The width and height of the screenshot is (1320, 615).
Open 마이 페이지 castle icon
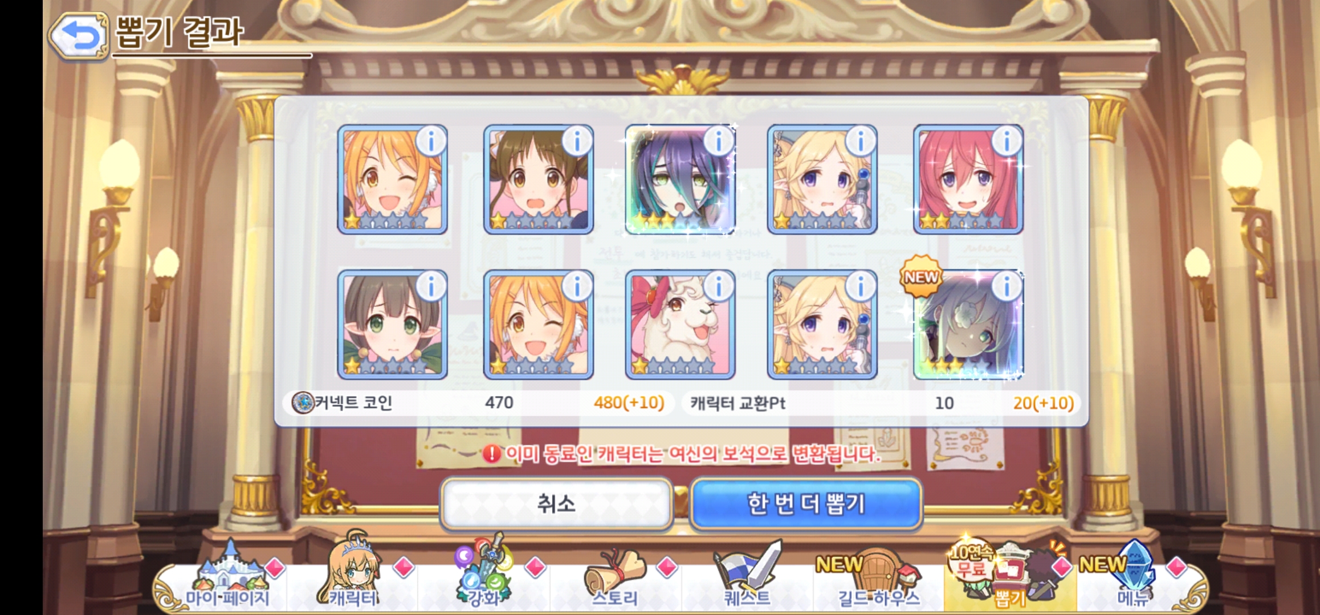click(x=228, y=575)
